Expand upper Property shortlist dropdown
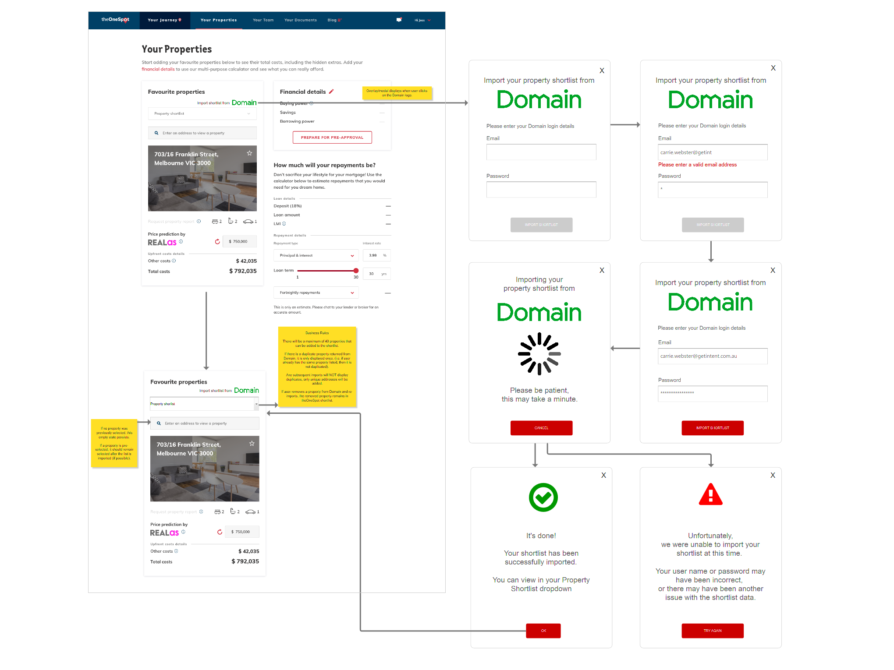 [x=202, y=114]
